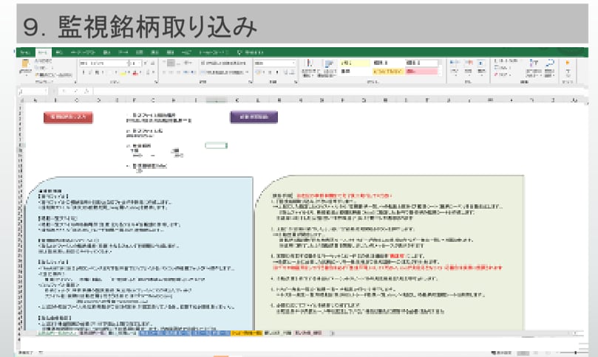Click Merge and Center
This screenshot has height=357, width=598.
coord(223,72)
